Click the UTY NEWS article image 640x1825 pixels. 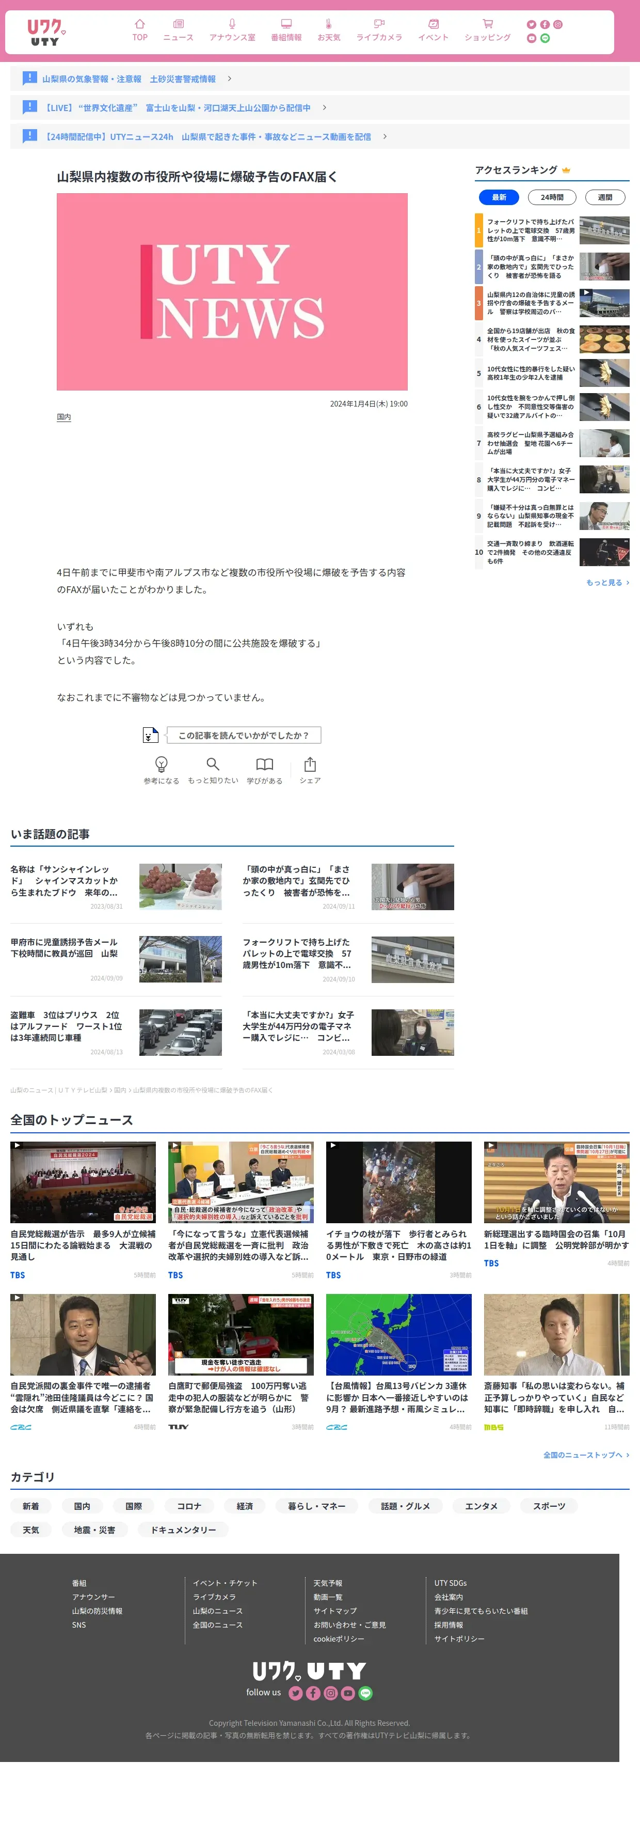232,292
